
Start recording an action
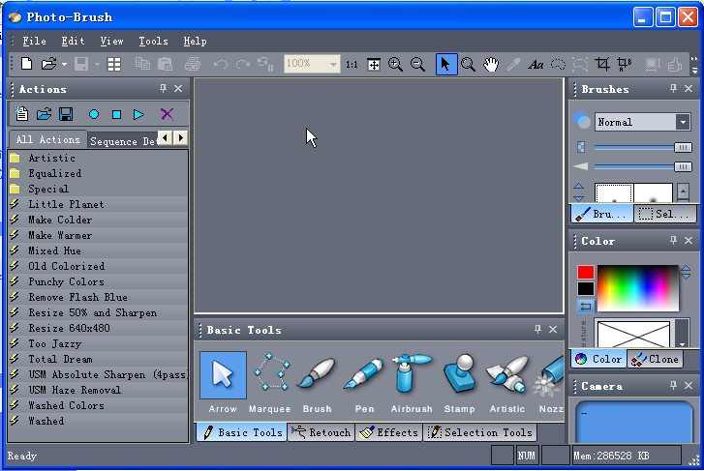coord(94,114)
